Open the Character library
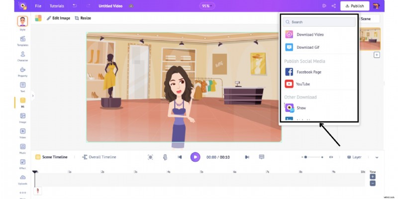Screen dimensions: 398x199 click(22, 56)
